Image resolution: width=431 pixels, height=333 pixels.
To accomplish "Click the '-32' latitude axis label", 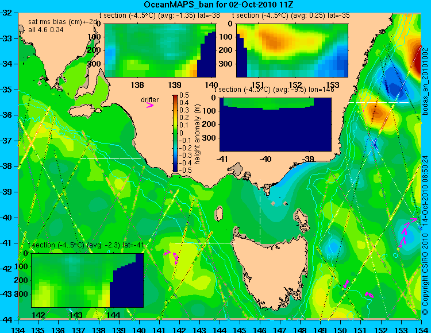I will [6, 13].
